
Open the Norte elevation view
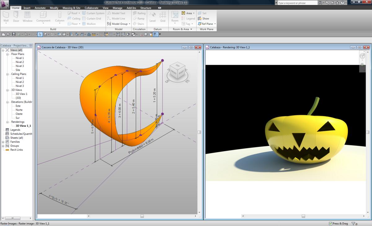pos(19,110)
